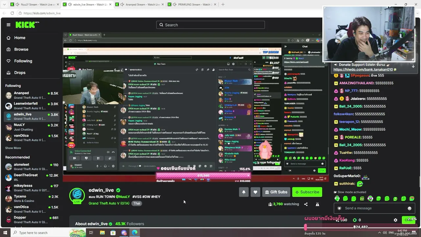This screenshot has height=237, width=421.
Task: Click chat username Mochi_Meow
Action: 350,130
